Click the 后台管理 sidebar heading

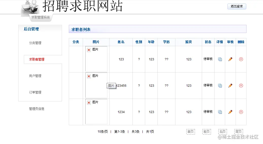click(31, 29)
